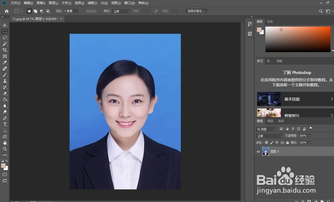The image size is (334, 202).
Task: Open the 滤镜 menu
Action: click(92, 3)
